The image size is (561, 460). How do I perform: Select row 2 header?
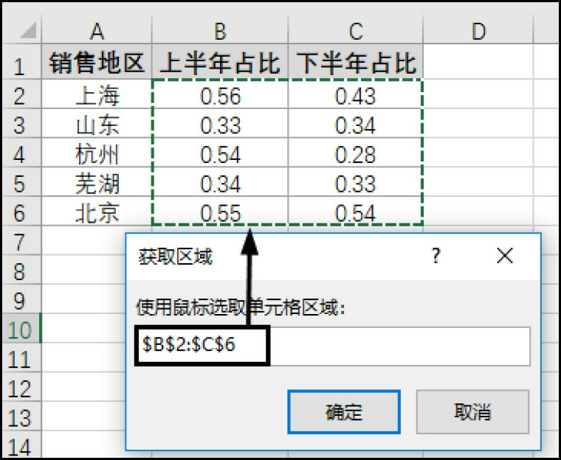point(21,94)
